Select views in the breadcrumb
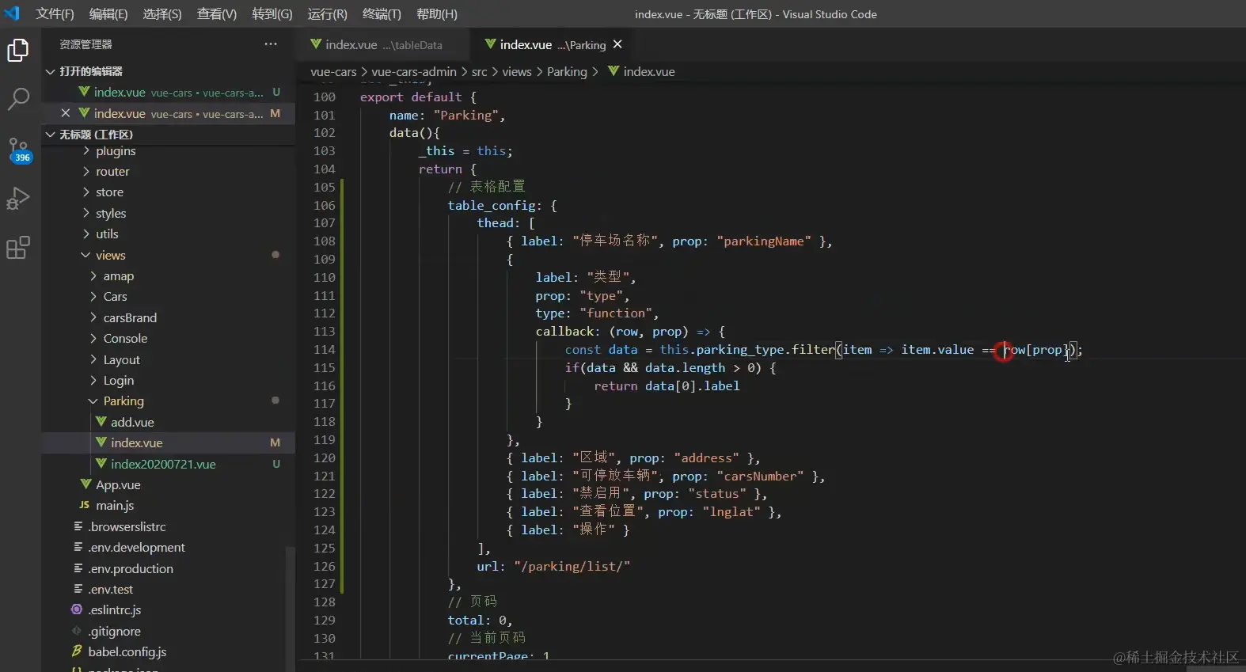 517,71
